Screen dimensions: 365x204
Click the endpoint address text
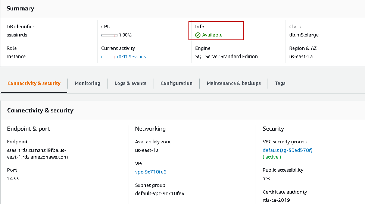(x=37, y=153)
